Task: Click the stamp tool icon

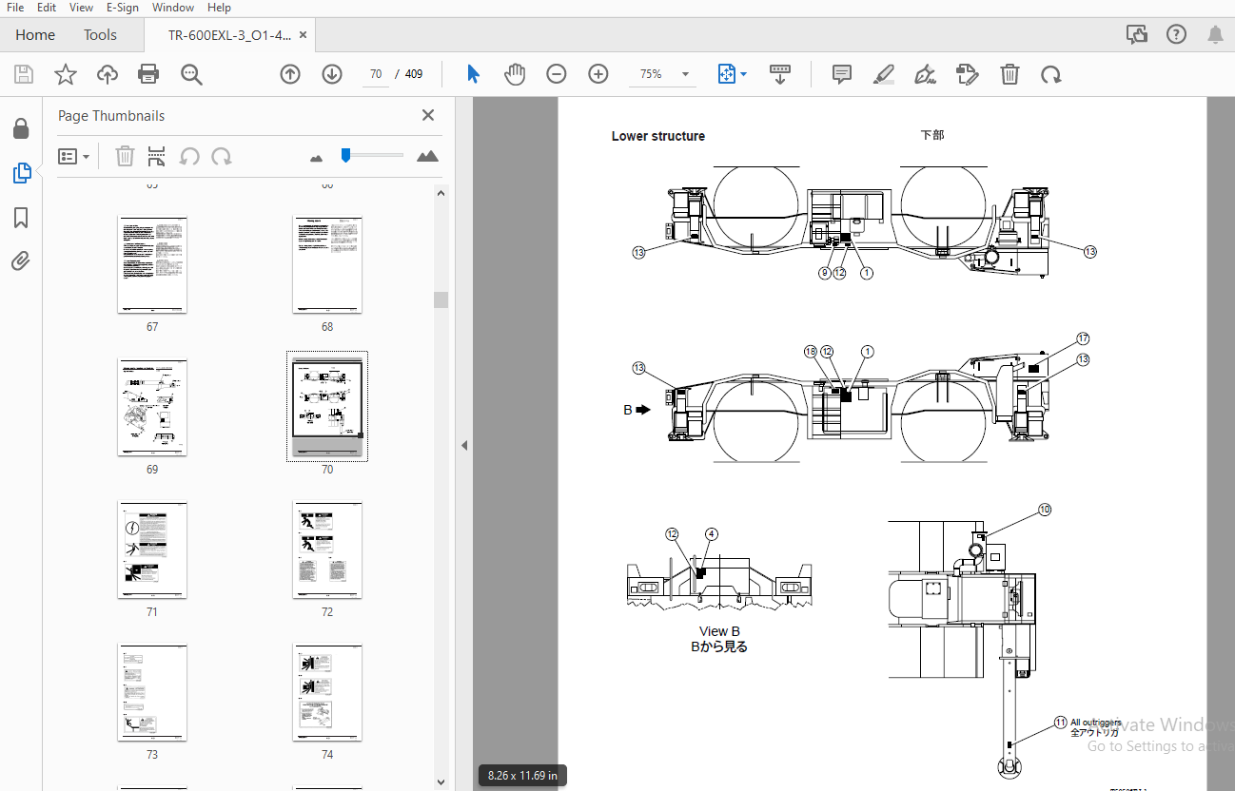Action: 968,74
